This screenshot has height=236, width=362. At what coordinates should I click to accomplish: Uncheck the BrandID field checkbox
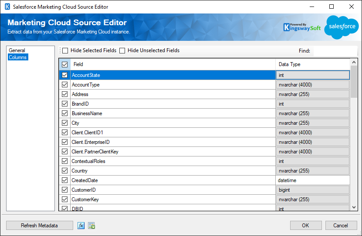[64, 104]
